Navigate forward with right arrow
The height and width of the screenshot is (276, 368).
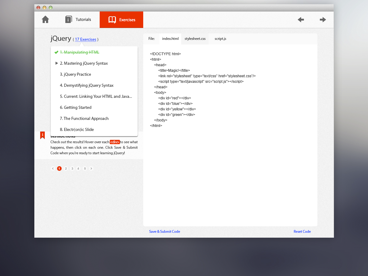(x=323, y=20)
